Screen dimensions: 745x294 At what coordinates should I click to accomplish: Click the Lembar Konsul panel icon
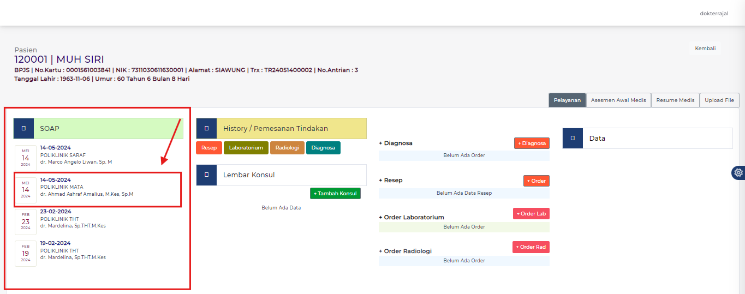pyautogui.click(x=206, y=175)
